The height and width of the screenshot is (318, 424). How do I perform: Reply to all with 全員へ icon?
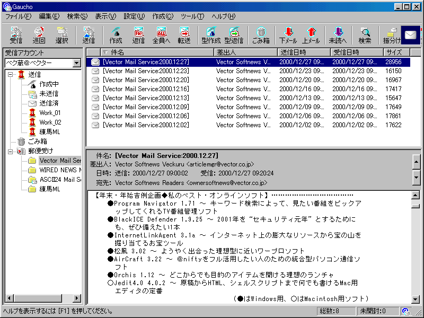tap(162, 35)
